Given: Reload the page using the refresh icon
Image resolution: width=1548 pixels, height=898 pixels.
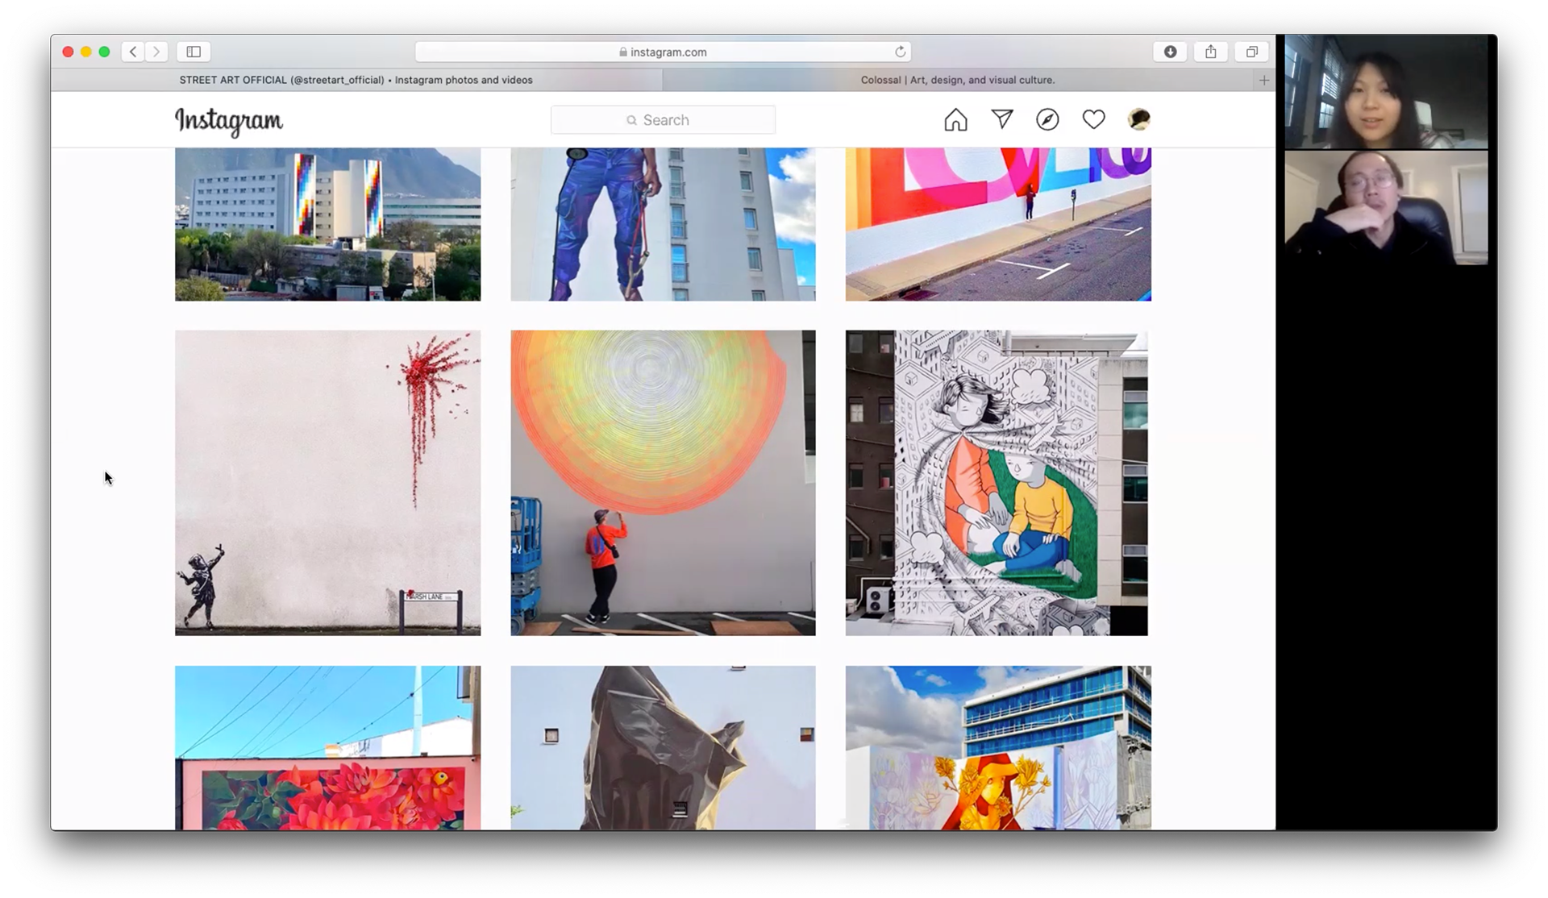Looking at the screenshot, I should pyautogui.click(x=900, y=52).
